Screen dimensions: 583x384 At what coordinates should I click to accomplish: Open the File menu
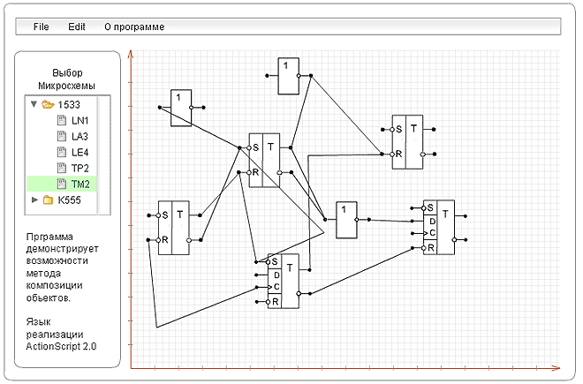pyautogui.click(x=41, y=26)
